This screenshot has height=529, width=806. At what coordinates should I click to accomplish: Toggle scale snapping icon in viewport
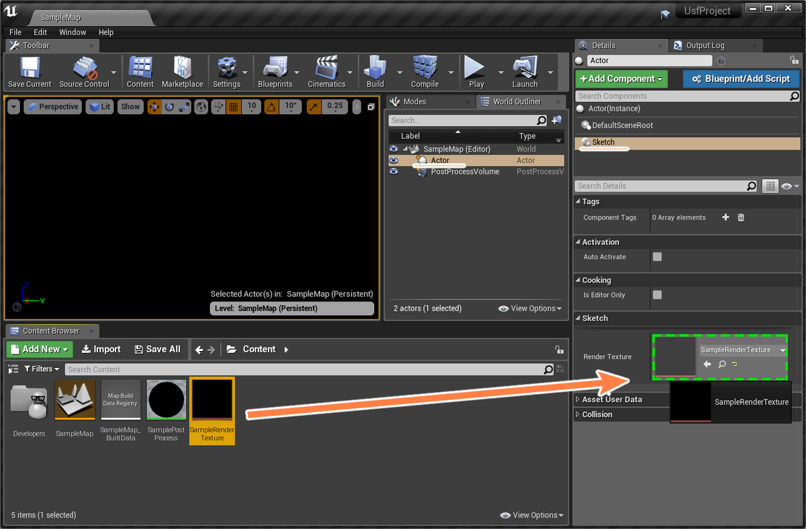(314, 107)
